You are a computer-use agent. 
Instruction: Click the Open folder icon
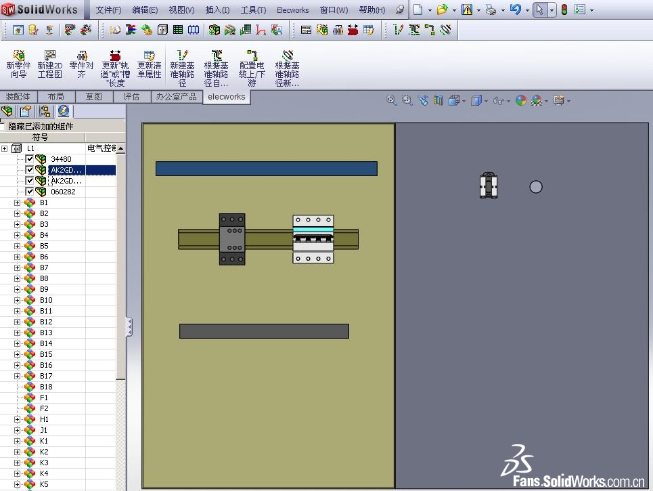coord(443,9)
